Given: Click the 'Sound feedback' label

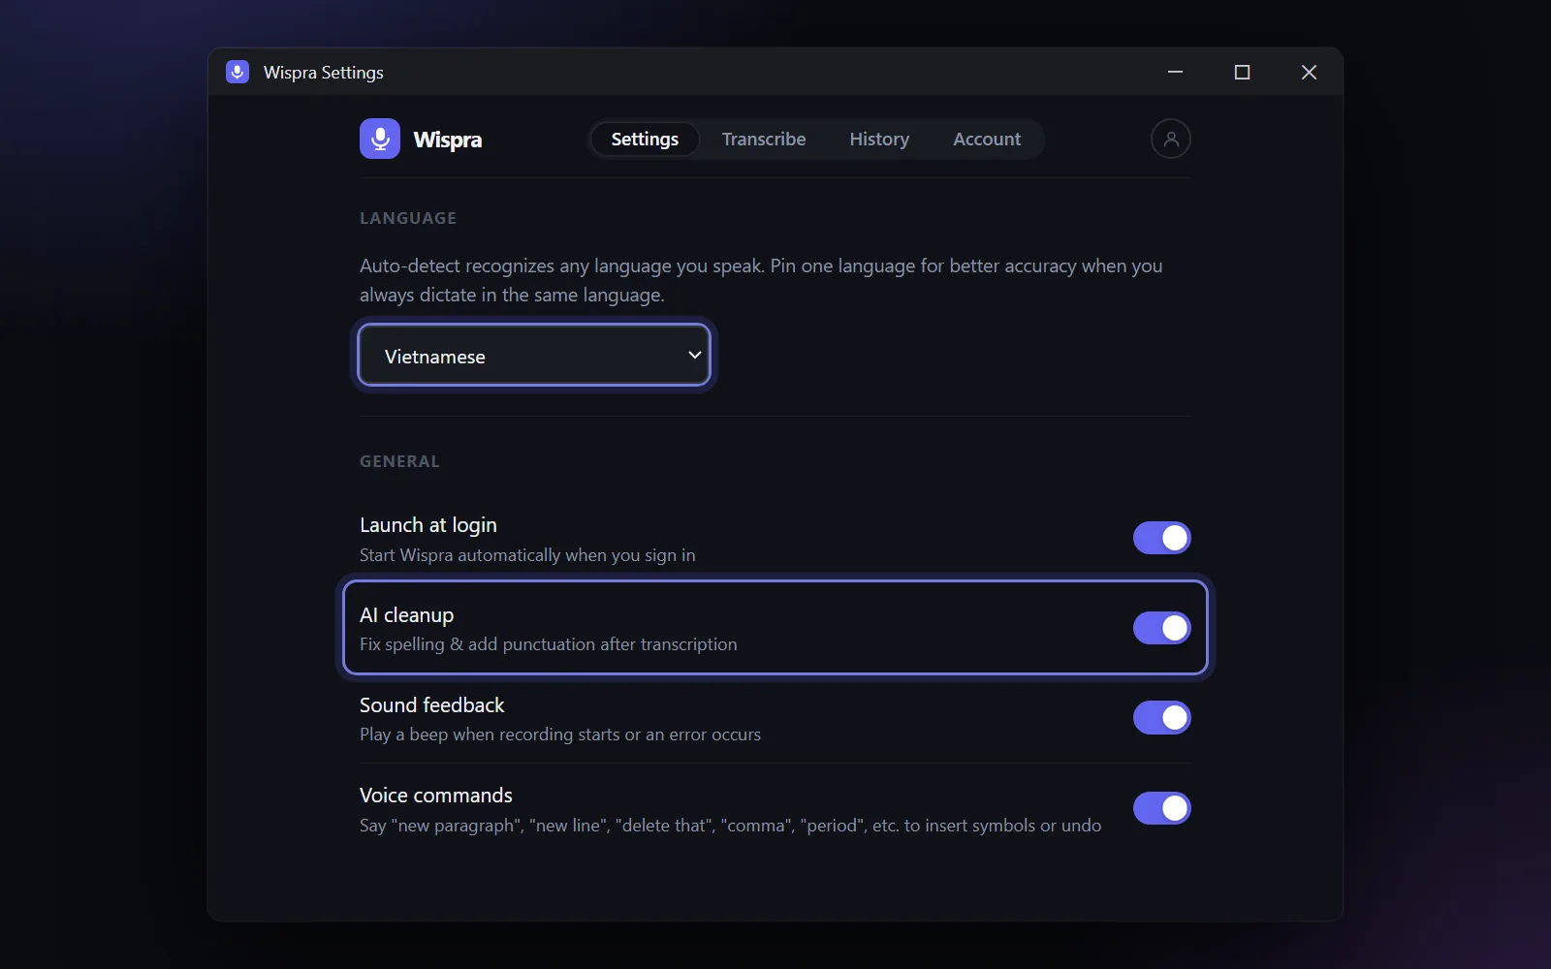Looking at the screenshot, I should click(x=432, y=705).
